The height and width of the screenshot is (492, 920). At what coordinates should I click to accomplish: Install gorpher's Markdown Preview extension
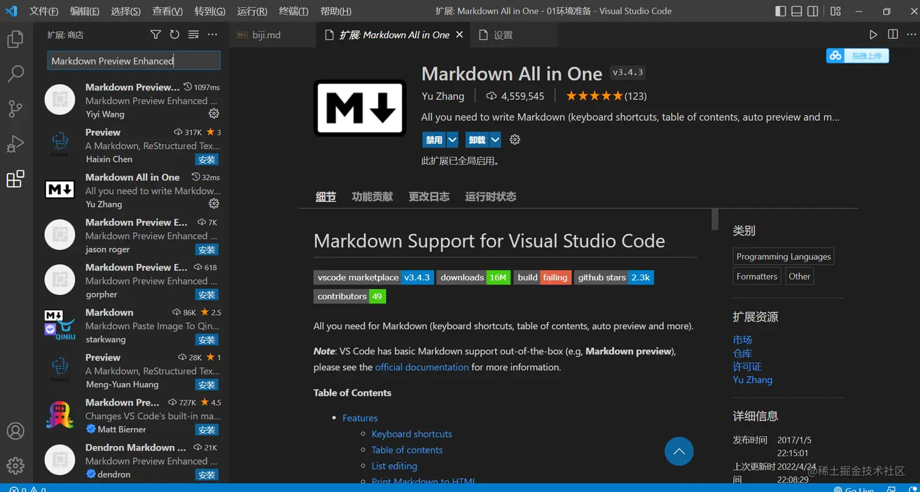coord(207,295)
